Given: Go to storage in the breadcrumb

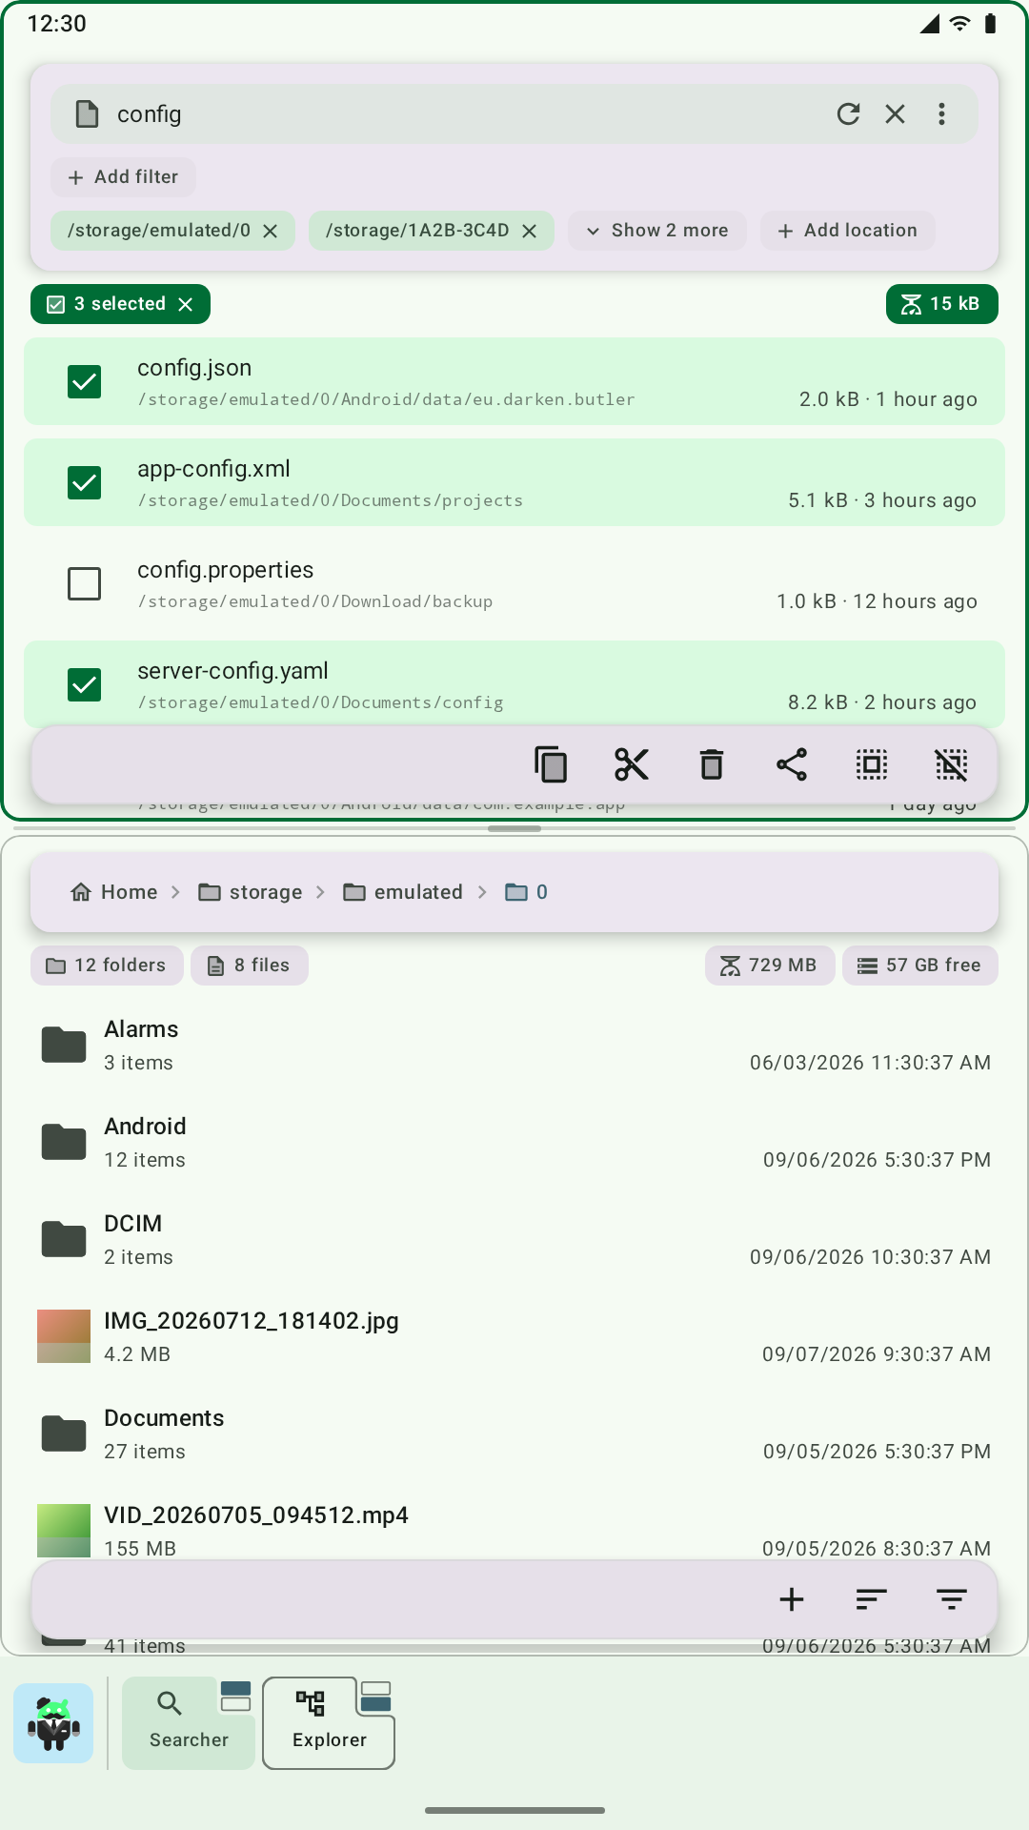Looking at the screenshot, I should [251, 892].
